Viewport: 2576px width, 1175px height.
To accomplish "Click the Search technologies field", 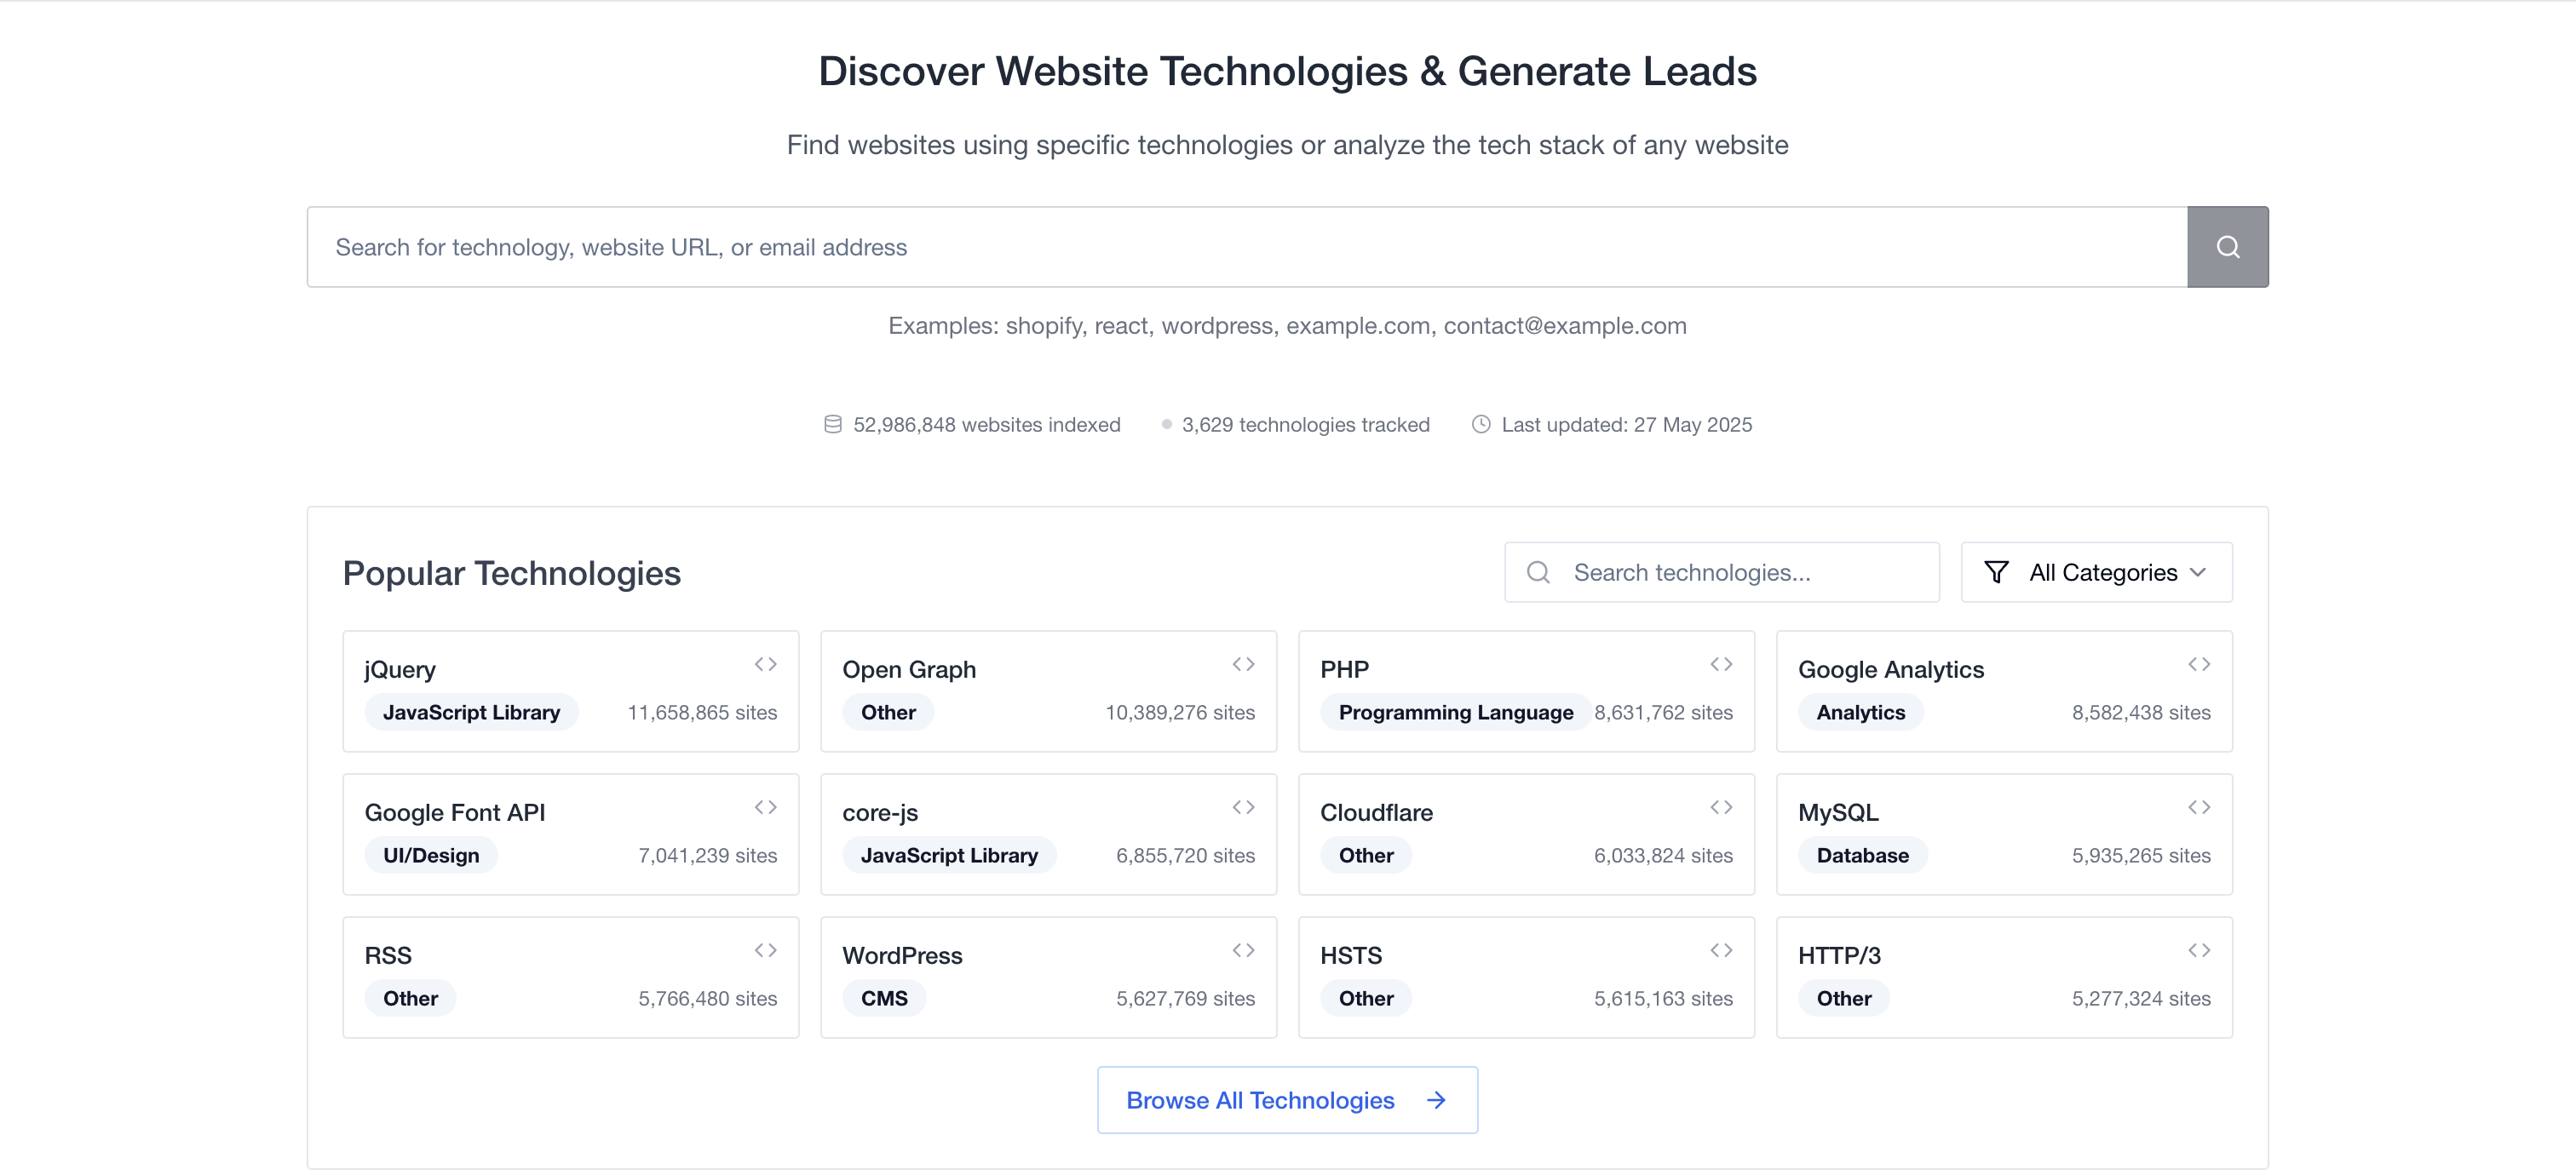I will coord(1720,571).
